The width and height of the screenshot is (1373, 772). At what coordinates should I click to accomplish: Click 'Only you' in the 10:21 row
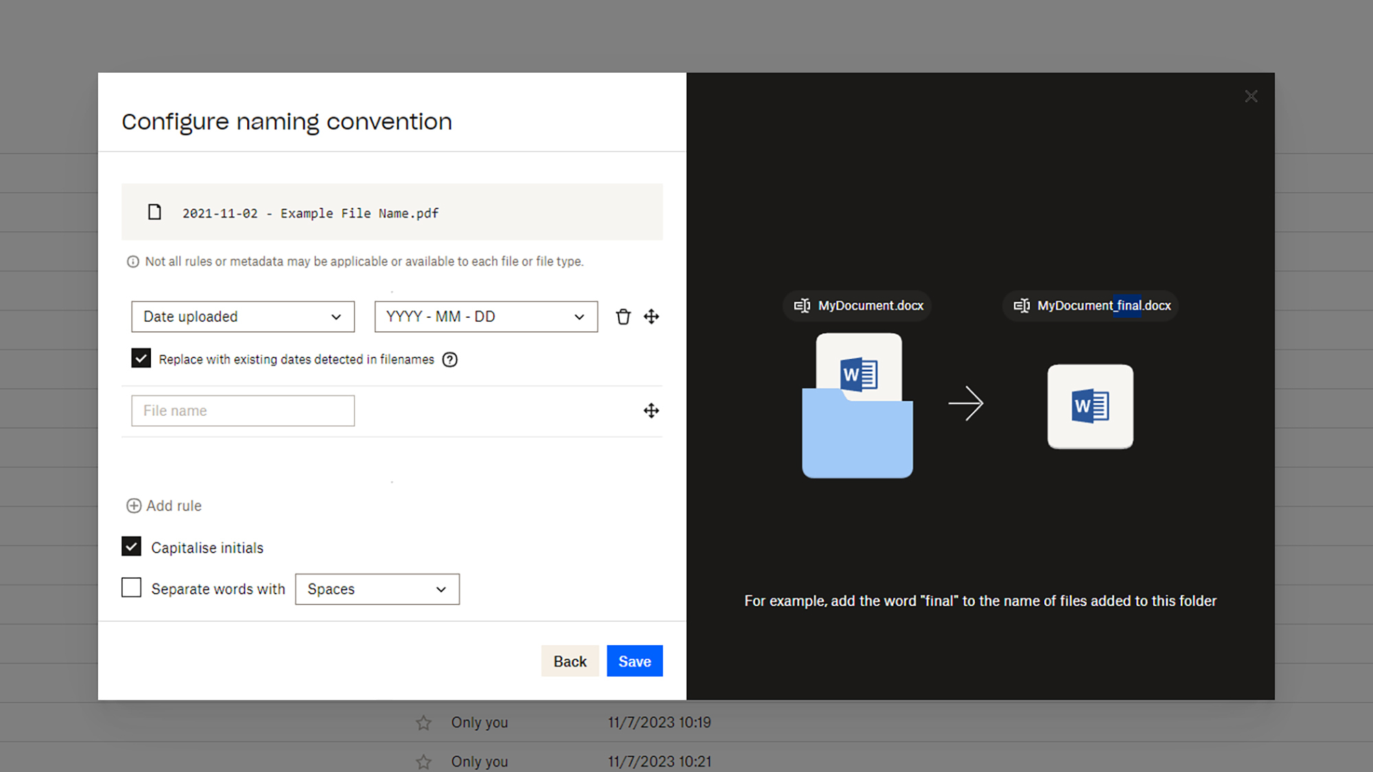pos(479,762)
